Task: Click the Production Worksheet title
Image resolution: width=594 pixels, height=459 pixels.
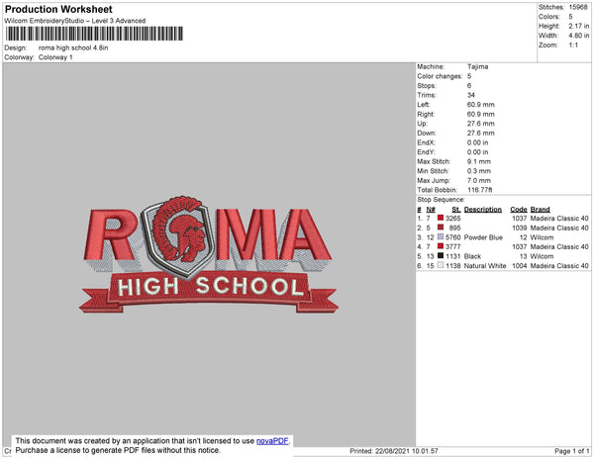Action: [x=58, y=10]
